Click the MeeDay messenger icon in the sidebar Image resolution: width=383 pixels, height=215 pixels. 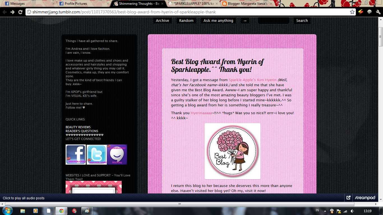(x=117, y=154)
